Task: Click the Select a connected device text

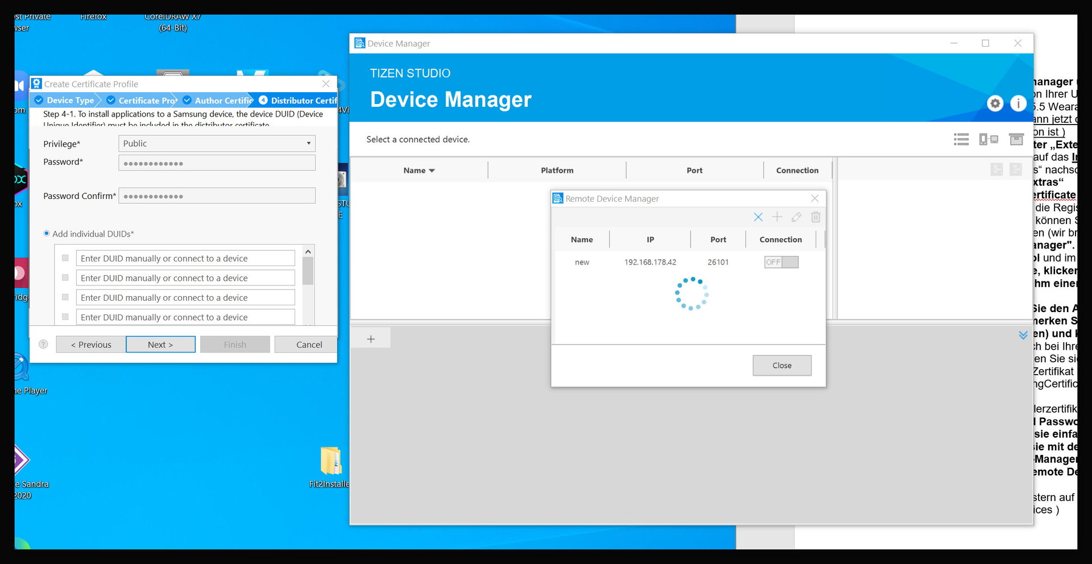Action: (418, 139)
